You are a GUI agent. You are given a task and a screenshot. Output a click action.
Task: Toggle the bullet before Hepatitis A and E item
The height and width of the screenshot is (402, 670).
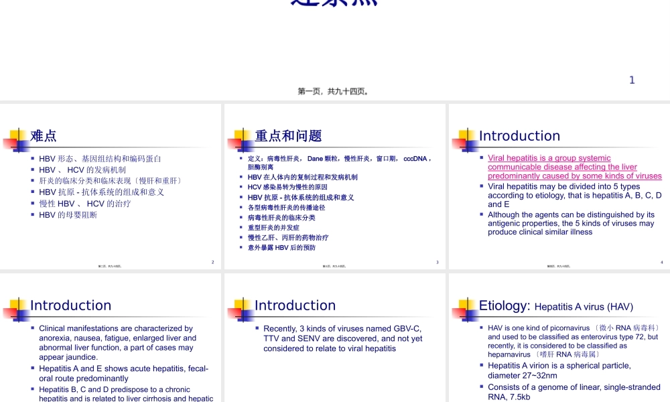coord(31,368)
